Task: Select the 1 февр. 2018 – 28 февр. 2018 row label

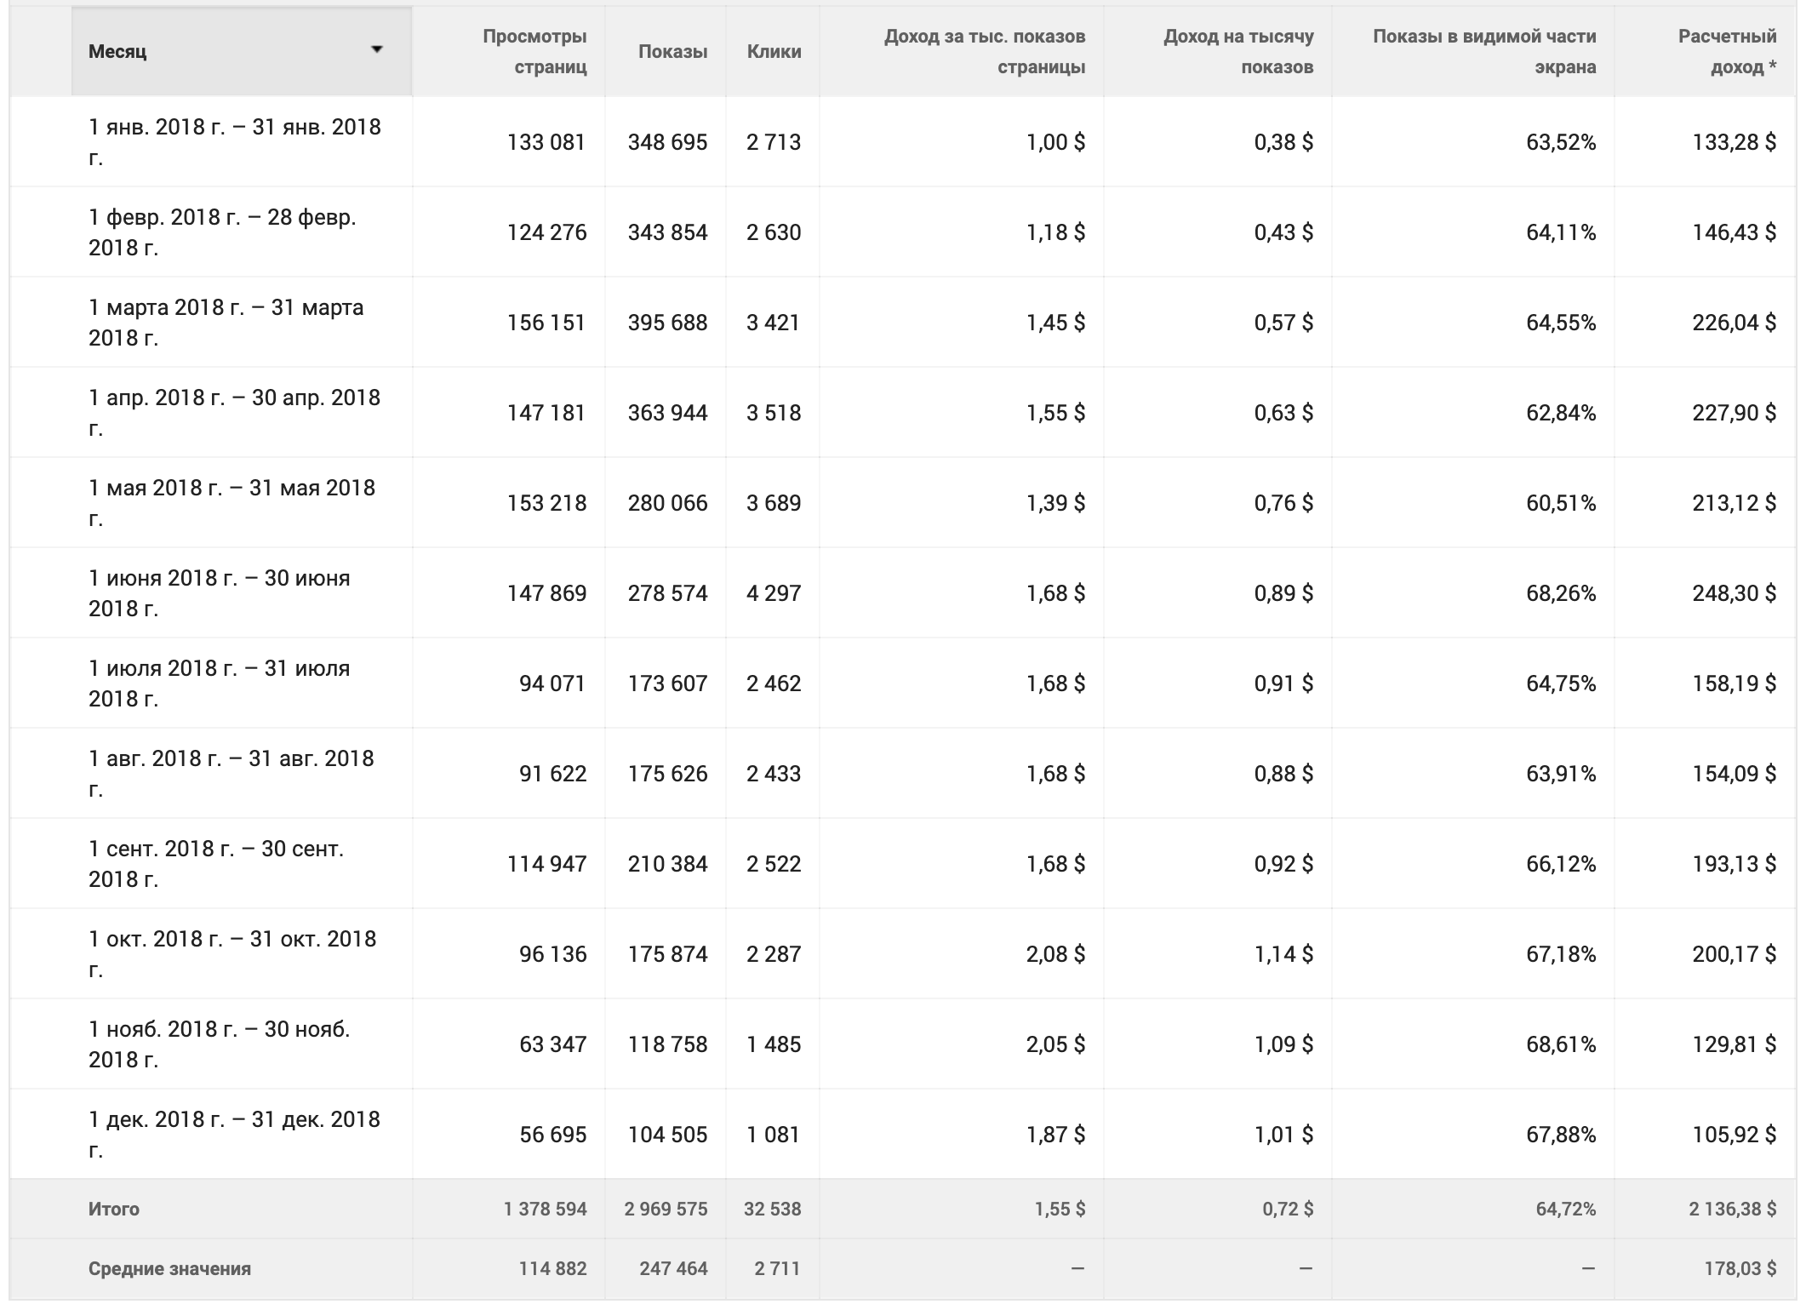Action: coord(222,232)
